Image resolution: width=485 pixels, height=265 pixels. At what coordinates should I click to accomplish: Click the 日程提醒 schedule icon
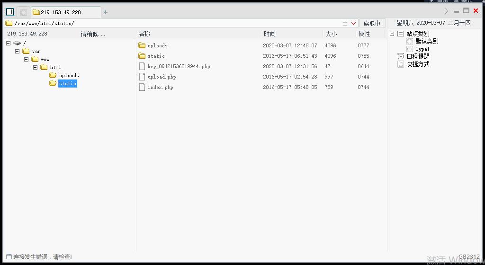pos(401,56)
